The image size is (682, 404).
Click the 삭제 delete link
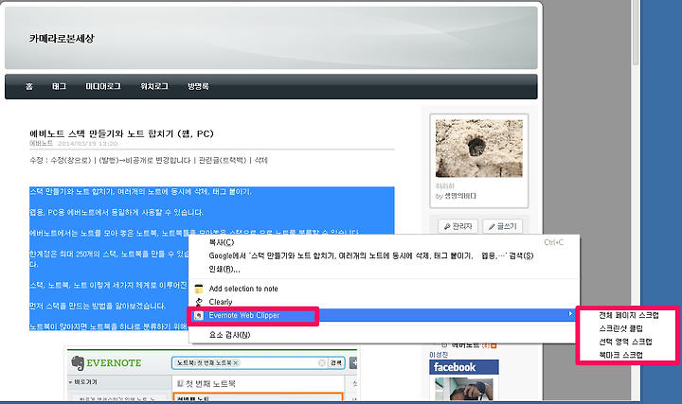click(261, 160)
